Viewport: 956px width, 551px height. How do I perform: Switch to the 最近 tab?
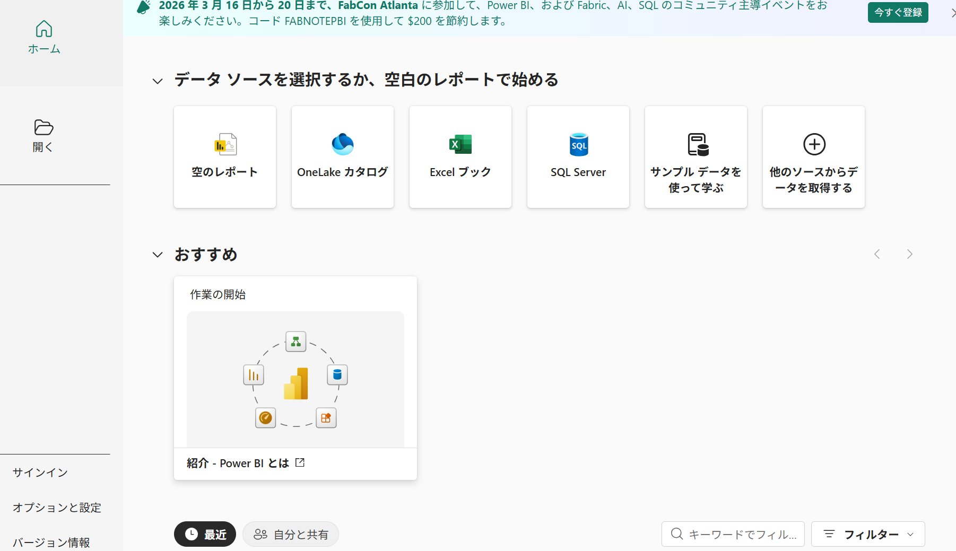pyautogui.click(x=205, y=534)
